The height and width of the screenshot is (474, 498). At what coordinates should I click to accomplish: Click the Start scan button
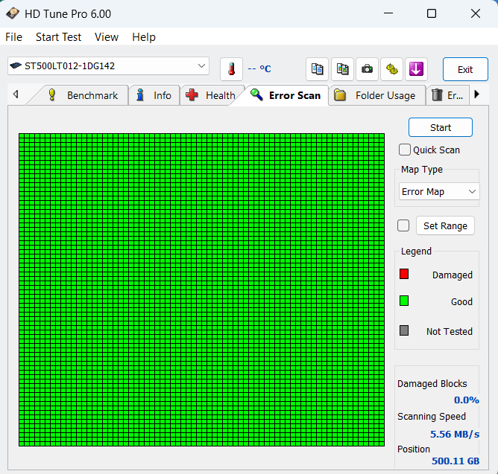[x=440, y=127]
